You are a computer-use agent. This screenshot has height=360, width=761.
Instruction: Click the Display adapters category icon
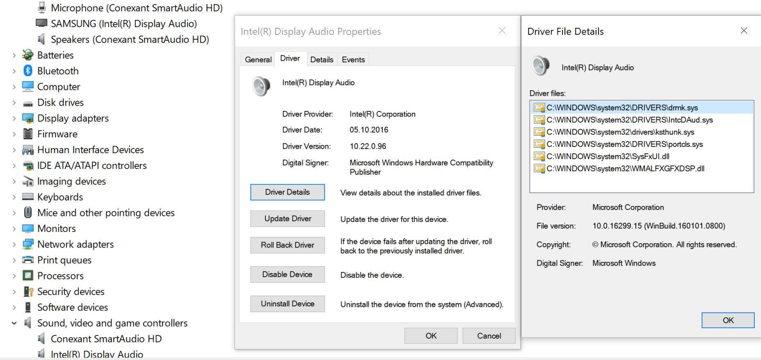click(x=28, y=118)
